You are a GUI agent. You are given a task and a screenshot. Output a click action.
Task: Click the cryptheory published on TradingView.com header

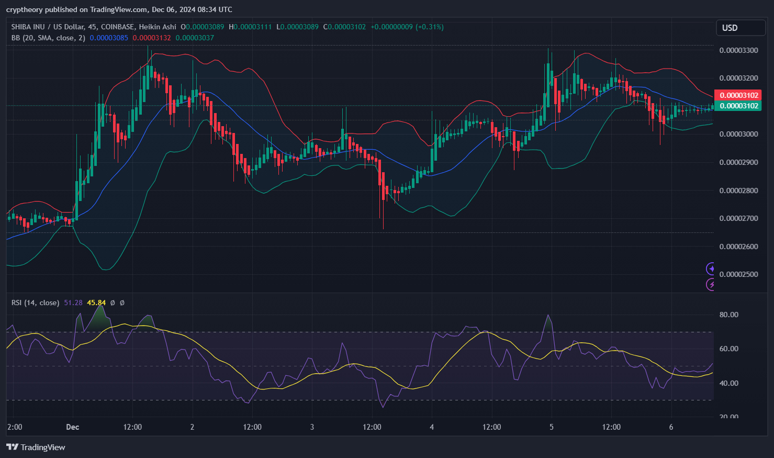point(119,9)
